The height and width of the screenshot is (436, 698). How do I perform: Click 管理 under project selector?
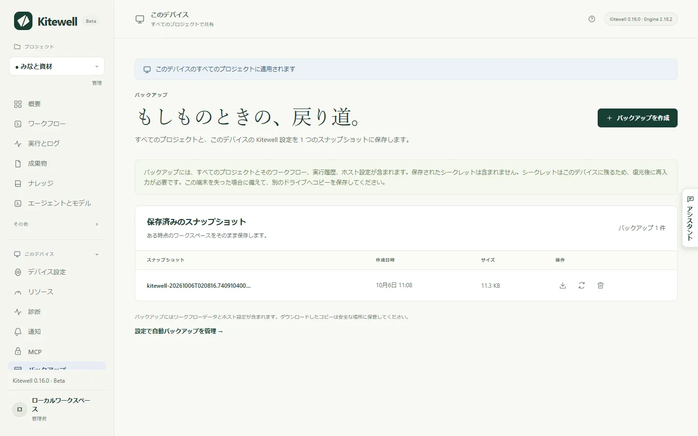[x=97, y=83]
